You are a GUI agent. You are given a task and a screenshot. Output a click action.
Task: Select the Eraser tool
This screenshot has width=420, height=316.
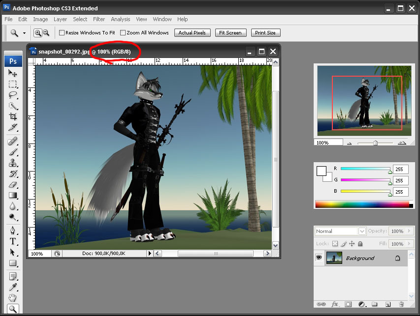click(x=13, y=185)
